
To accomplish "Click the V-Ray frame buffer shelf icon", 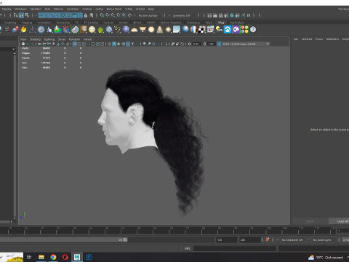I will coord(210,30).
